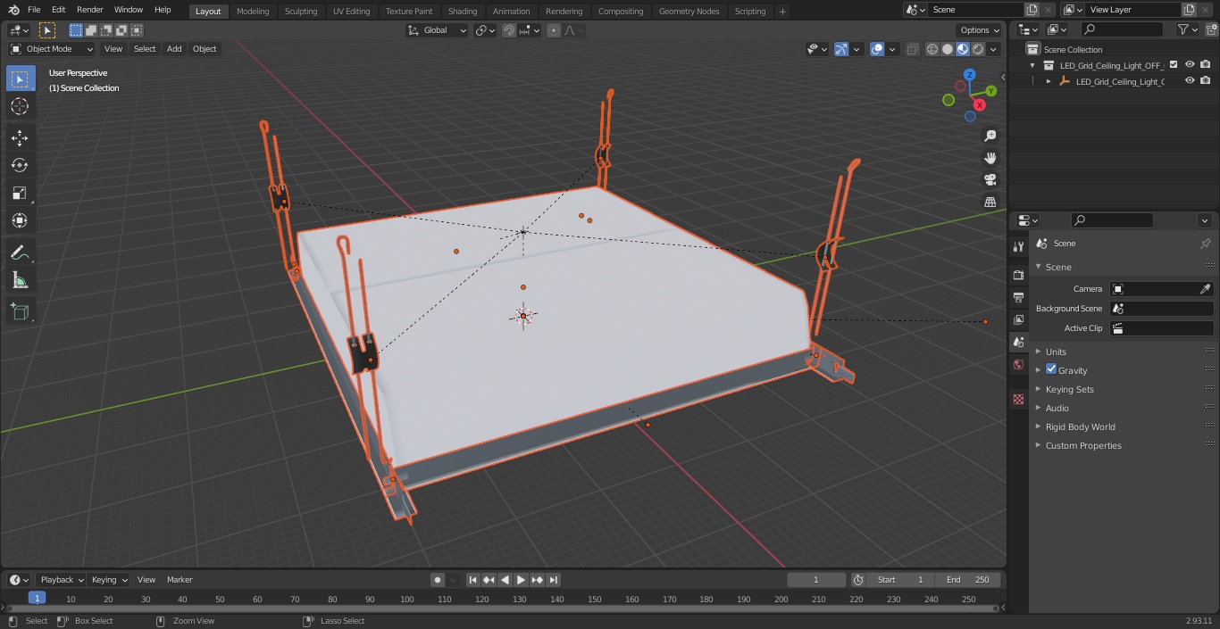Switch to Sculpting workspace tab

pyautogui.click(x=301, y=11)
